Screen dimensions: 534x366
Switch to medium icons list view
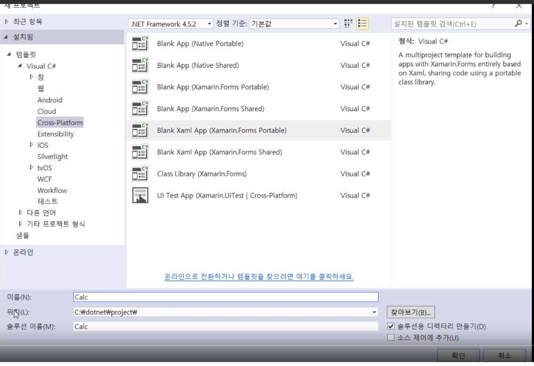click(362, 24)
